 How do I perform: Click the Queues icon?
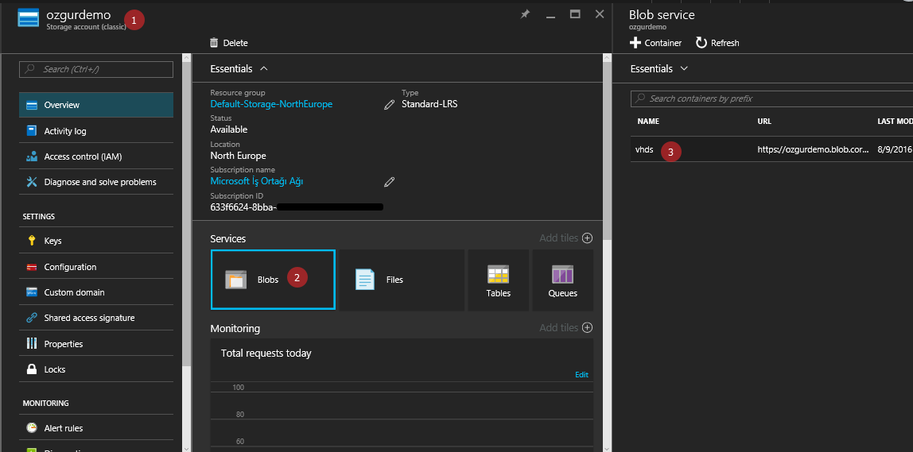(562, 274)
